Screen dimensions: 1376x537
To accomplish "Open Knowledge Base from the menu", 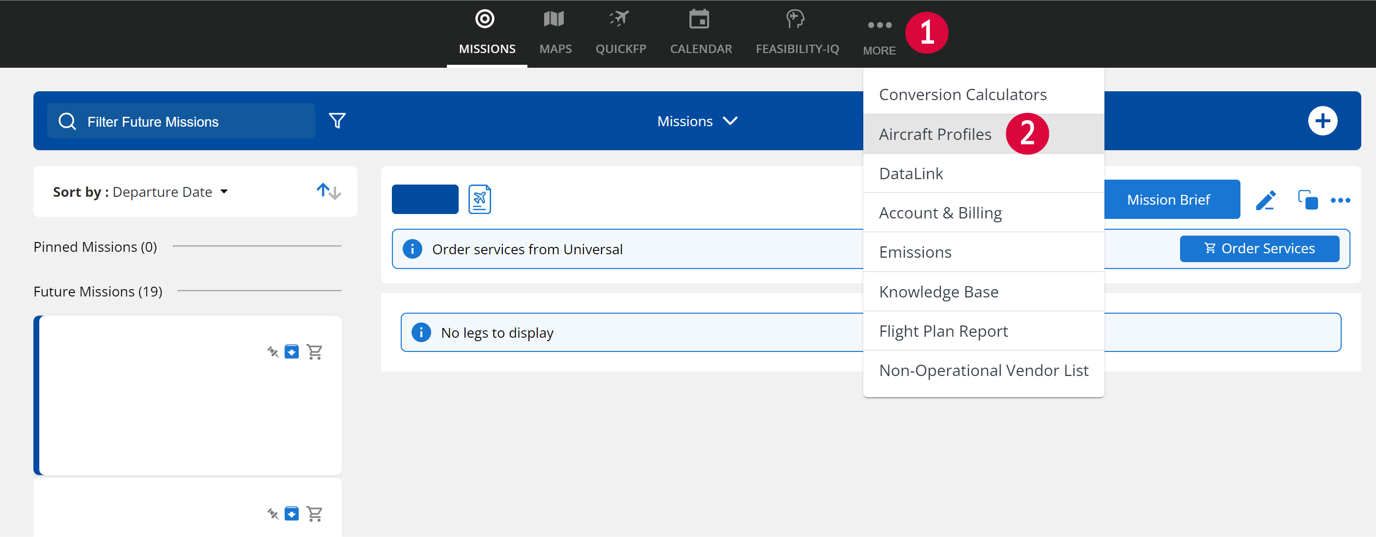I will [x=984, y=292].
